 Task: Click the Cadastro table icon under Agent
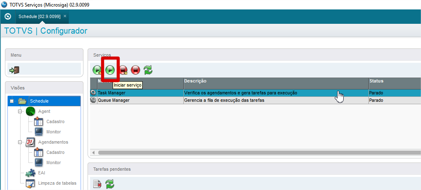point(39,121)
